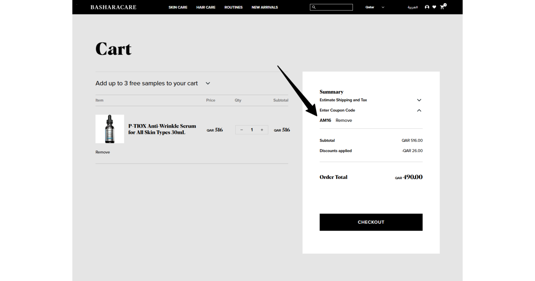Click the Estimate Shipping and Tax label
The height and width of the screenshot is (281, 535).
click(x=343, y=100)
